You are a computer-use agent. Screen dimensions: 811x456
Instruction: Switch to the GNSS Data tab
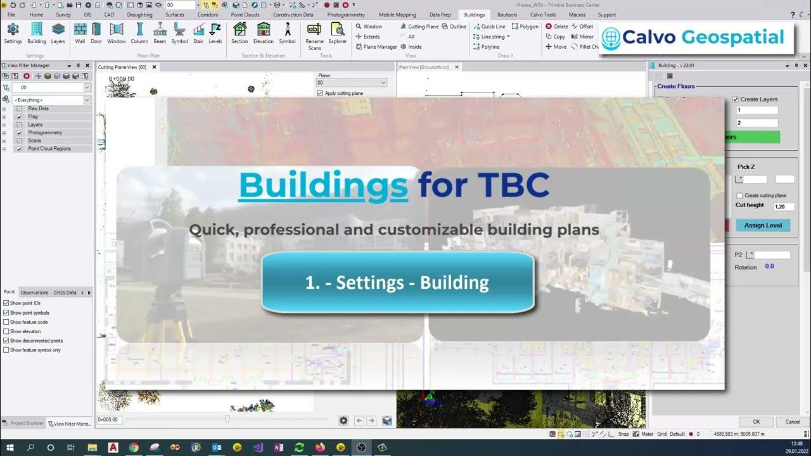[x=64, y=293]
